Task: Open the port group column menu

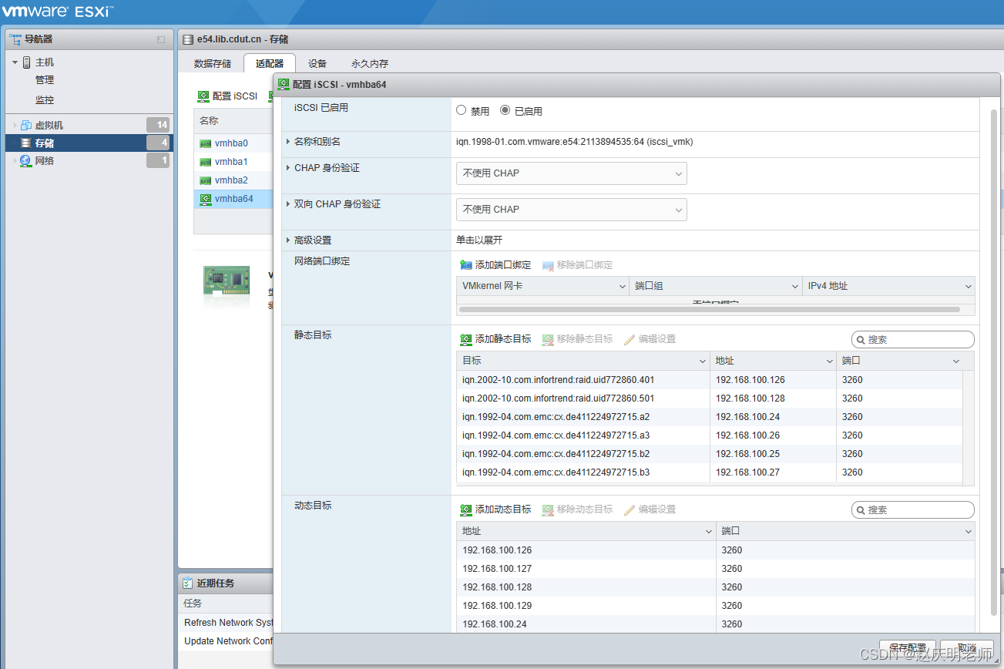Action: pos(796,287)
